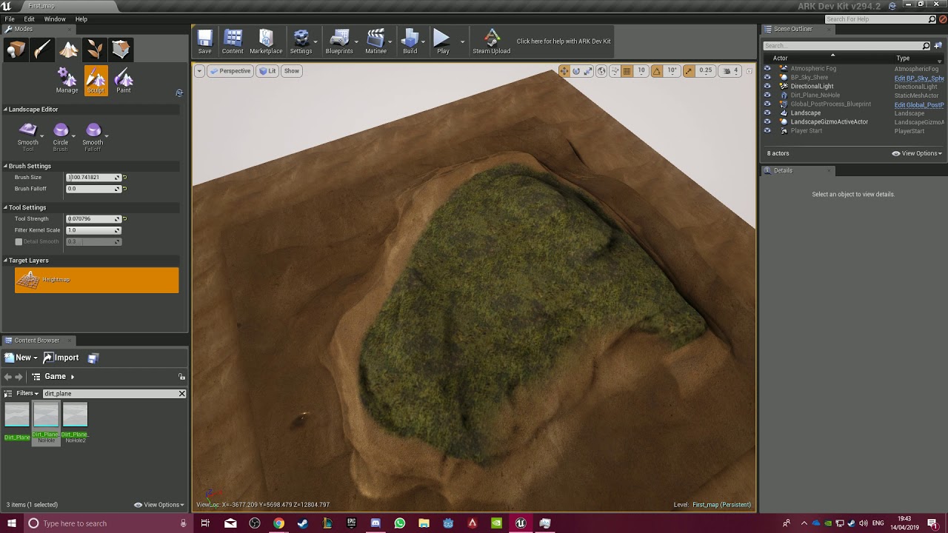Toggle world/local coordinate system globe
This screenshot has width=948, height=533.
click(601, 71)
